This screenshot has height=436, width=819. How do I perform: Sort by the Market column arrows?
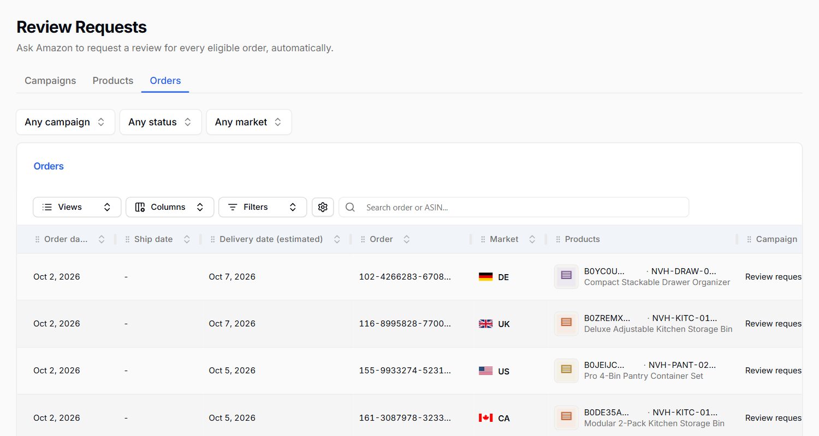[532, 239]
